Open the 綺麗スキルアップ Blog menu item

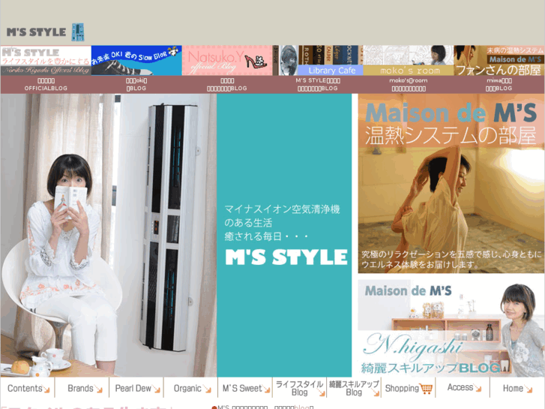(354, 388)
